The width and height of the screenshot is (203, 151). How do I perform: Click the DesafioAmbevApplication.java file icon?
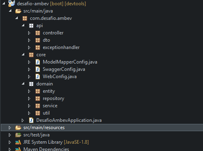(31, 120)
